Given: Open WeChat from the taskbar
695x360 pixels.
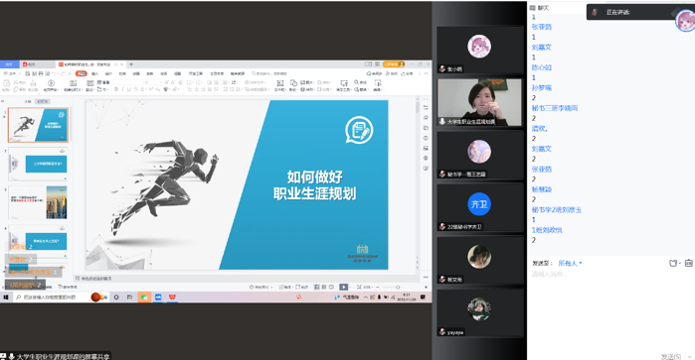Looking at the screenshot, I should tap(144, 298).
